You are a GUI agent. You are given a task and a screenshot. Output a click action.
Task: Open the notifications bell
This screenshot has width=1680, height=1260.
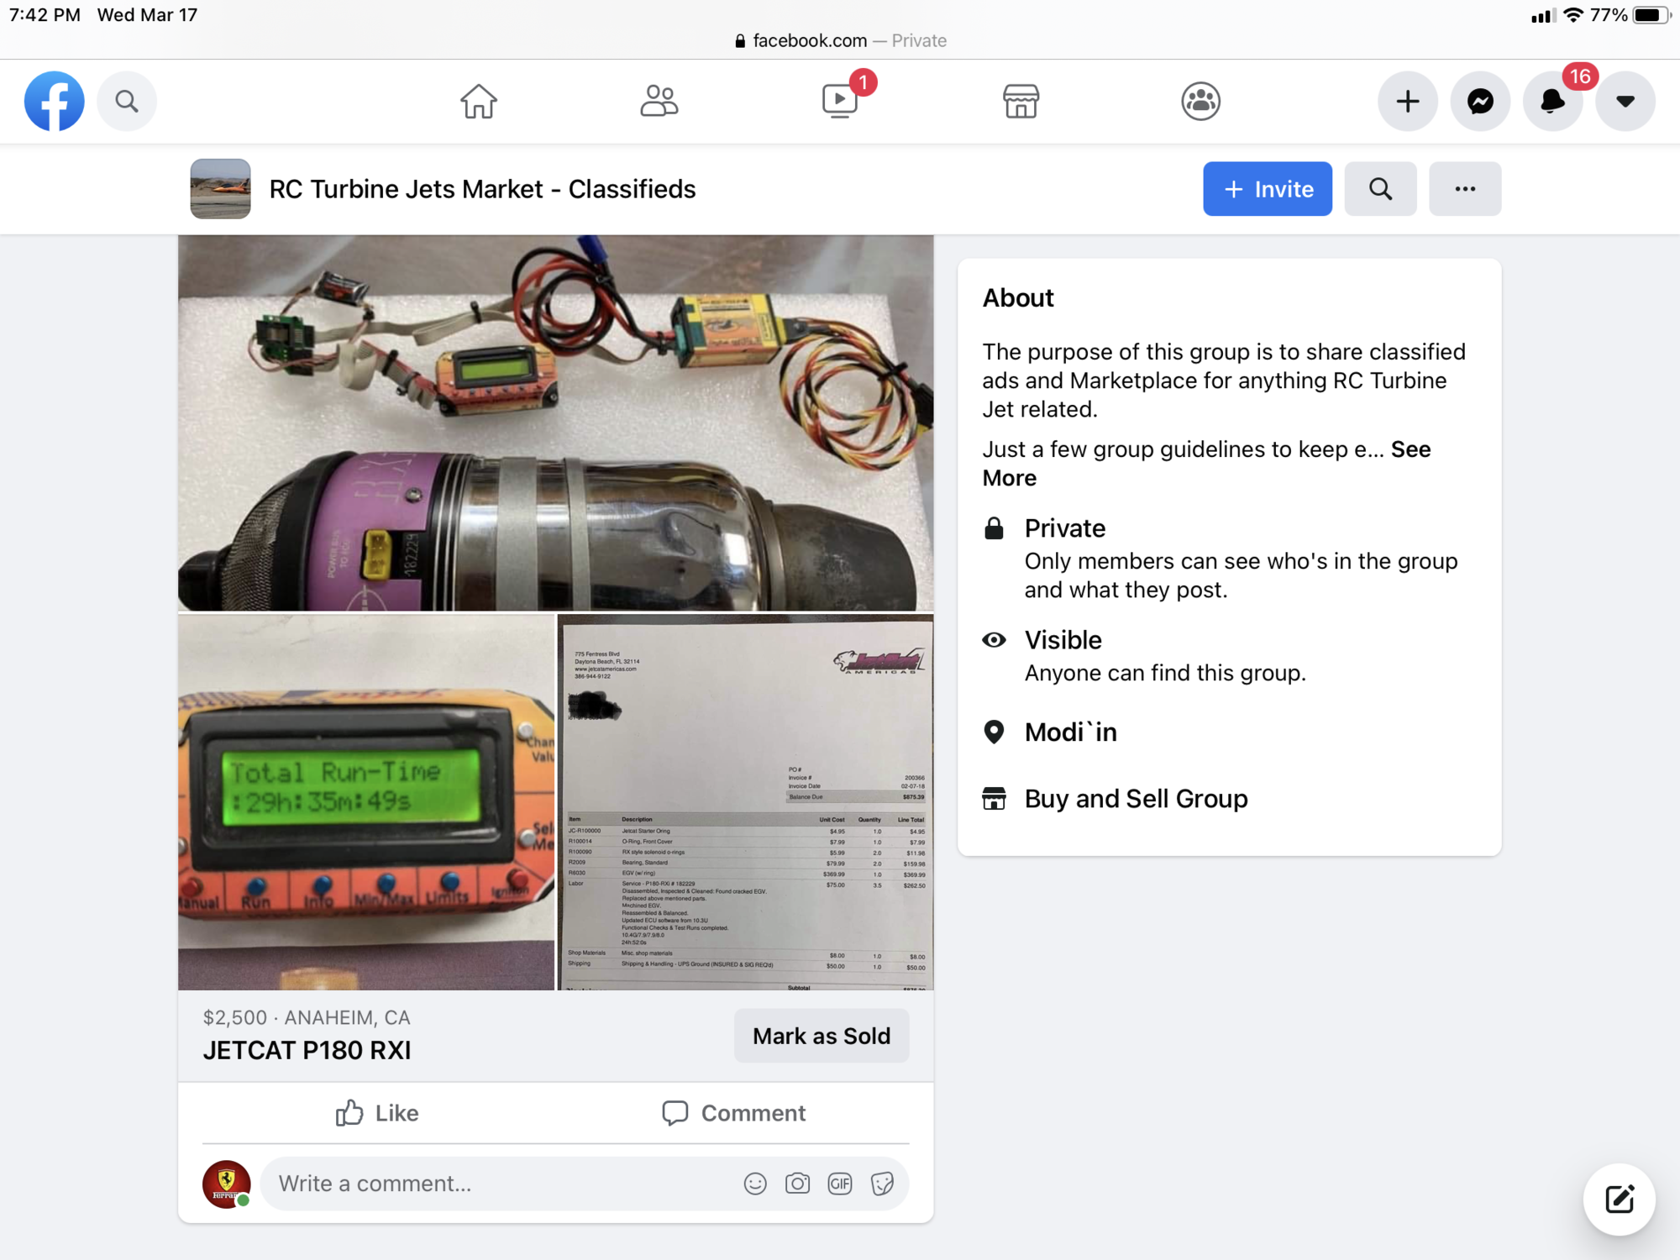tap(1552, 102)
